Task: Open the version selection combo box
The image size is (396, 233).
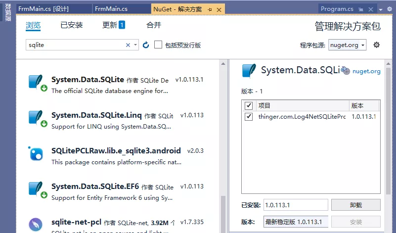Action: coord(295,222)
